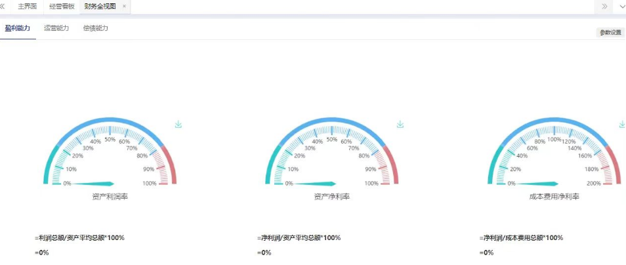Image resolution: width=626 pixels, height=265 pixels.
Task: Click the 利润总额/资产平均总额 formula text
Action: [x=80, y=237]
